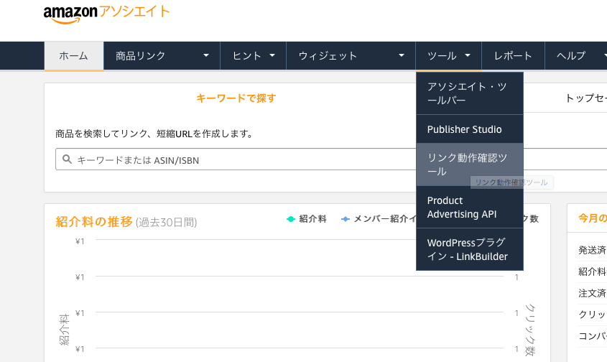This screenshot has height=362, width=607.
Task: Click the 紹介料 legend marker
Action: click(291, 219)
